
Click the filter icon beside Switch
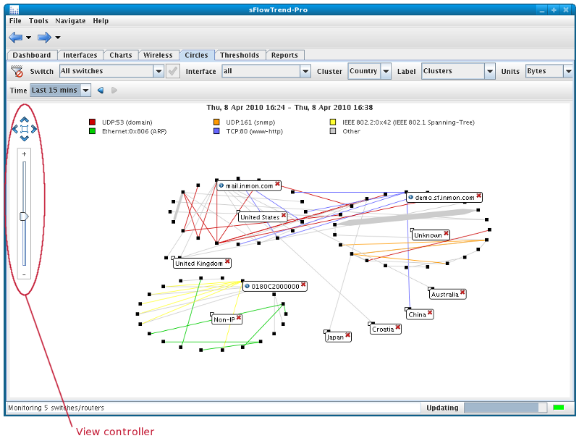coord(18,72)
